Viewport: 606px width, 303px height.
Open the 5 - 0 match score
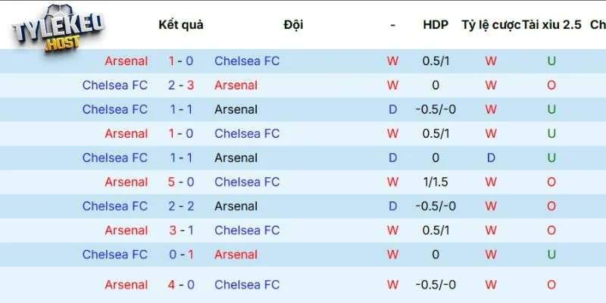click(181, 182)
